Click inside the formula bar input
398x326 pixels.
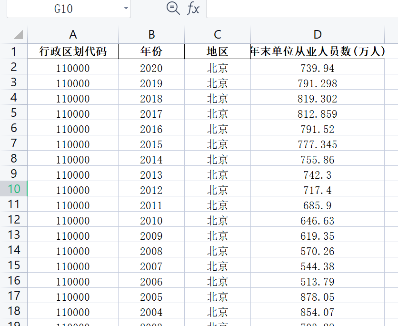[302, 9]
